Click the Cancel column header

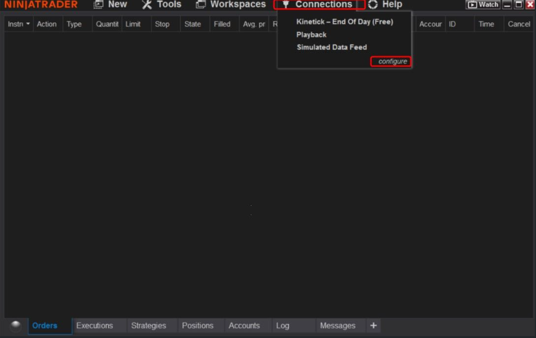pyautogui.click(x=519, y=24)
